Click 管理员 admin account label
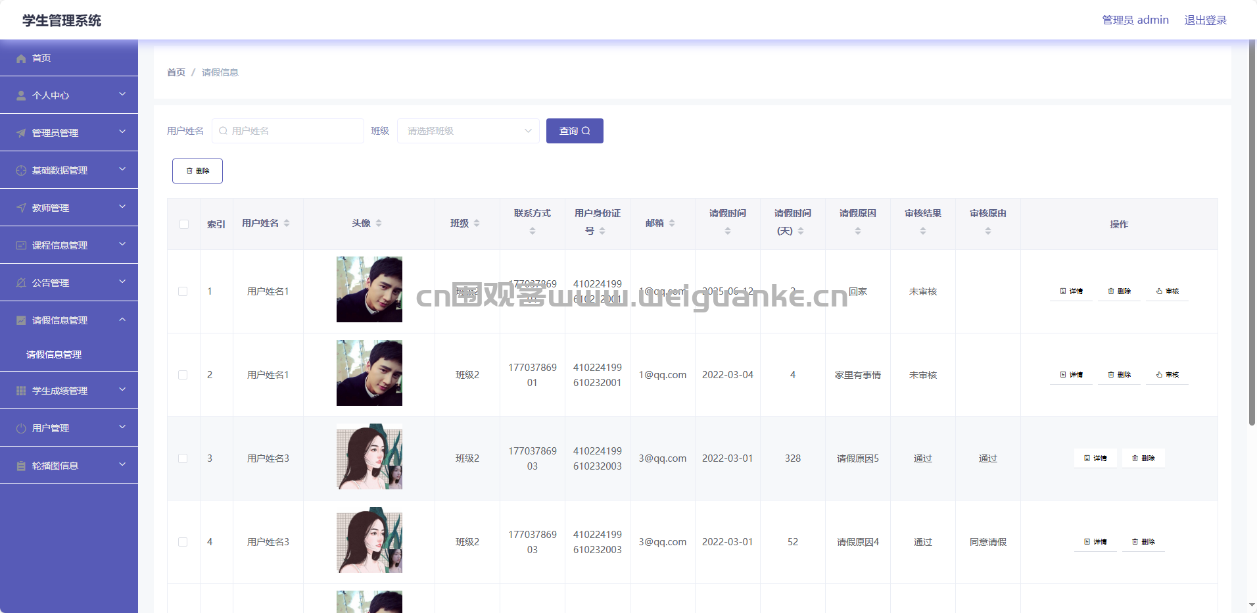 (1135, 20)
